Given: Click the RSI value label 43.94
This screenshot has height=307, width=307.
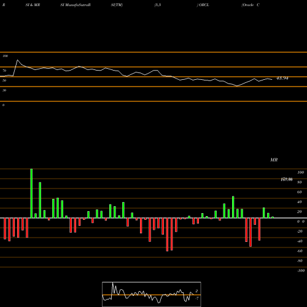Looking at the screenshot, I should pos(282,78).
